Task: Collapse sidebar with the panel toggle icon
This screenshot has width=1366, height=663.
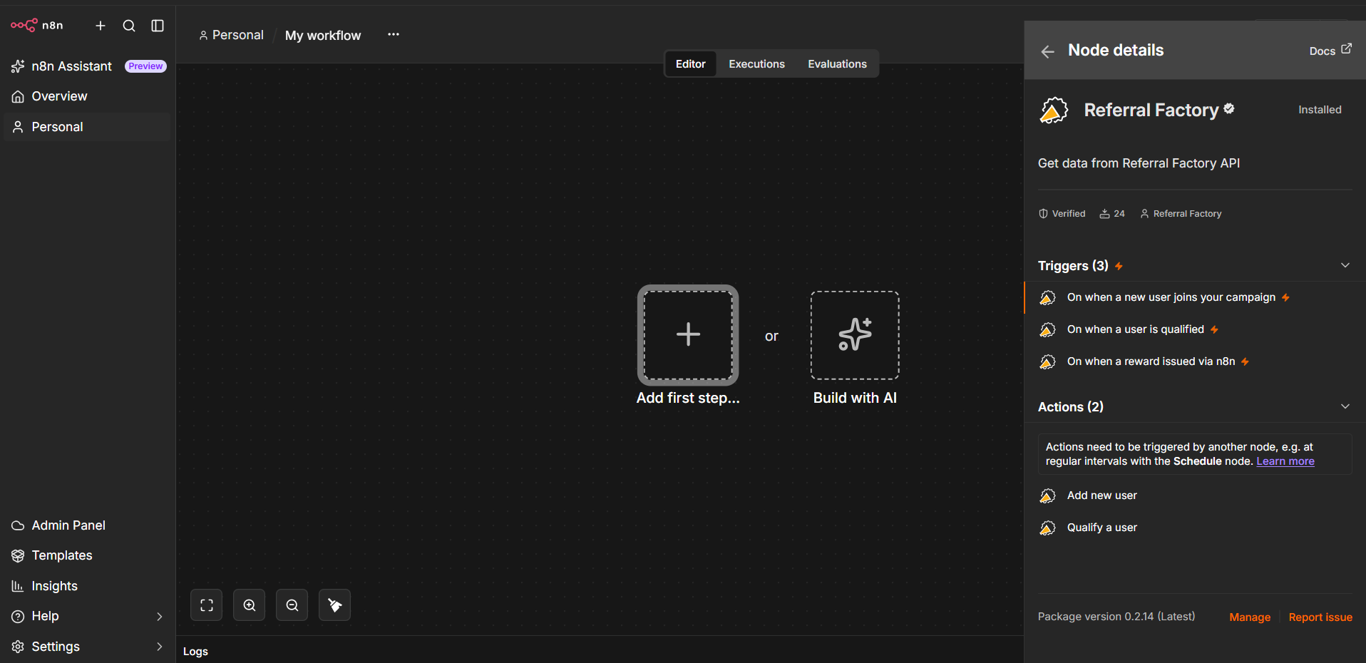Action: [x=158, y=26]
